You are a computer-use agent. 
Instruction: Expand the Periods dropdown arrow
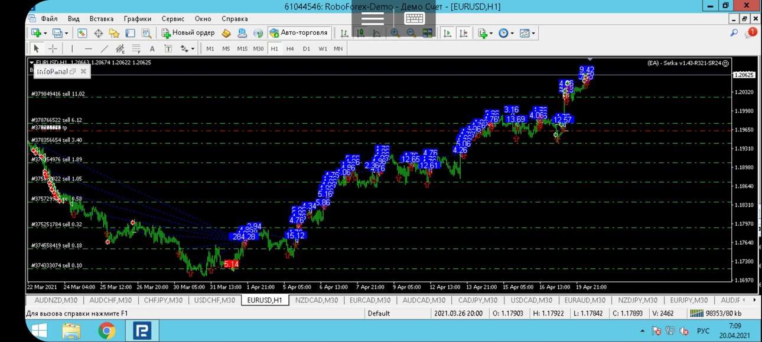coord(512,33)
